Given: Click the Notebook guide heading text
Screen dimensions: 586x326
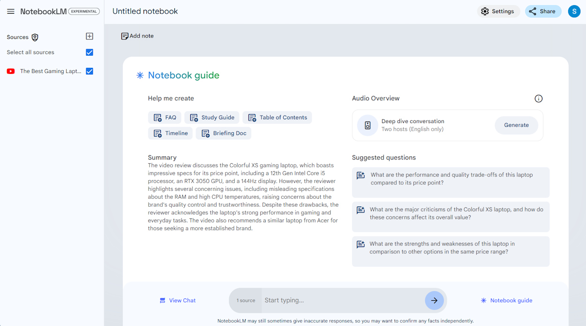Looking at the screenshot, I should (184, 75).
